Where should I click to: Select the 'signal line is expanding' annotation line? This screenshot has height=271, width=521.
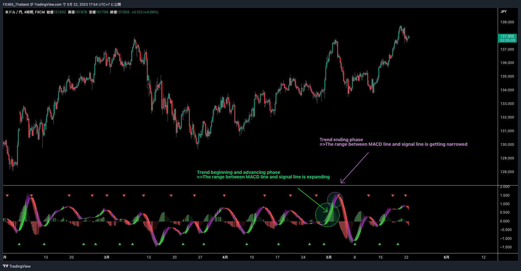click(263, 177)
